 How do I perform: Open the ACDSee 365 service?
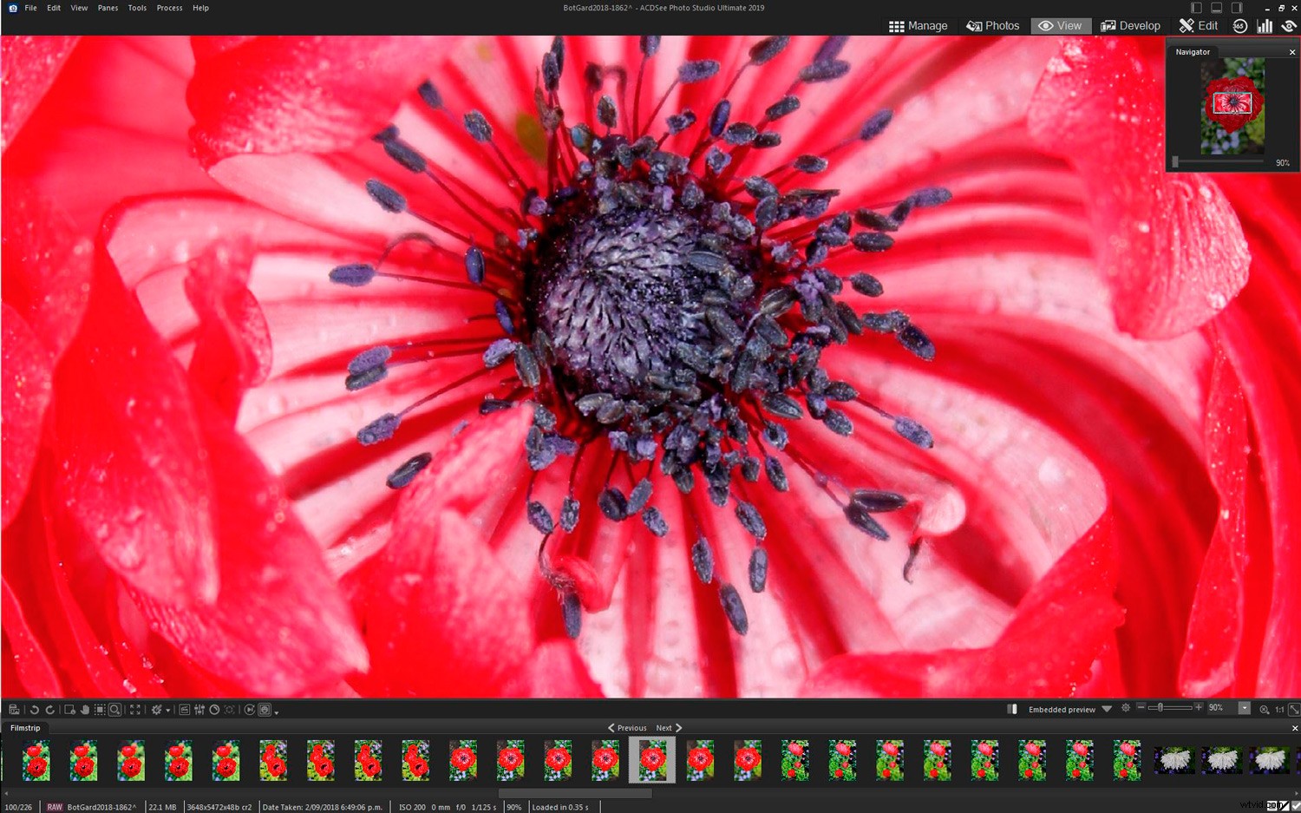[1239, 25]
